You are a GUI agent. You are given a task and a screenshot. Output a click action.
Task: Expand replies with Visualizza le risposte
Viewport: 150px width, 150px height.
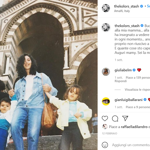tap(137, 90)
